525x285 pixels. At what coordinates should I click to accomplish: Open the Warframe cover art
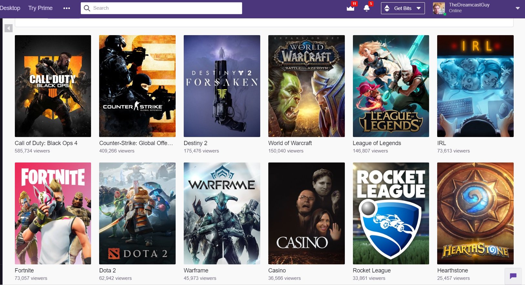point(222,213)
